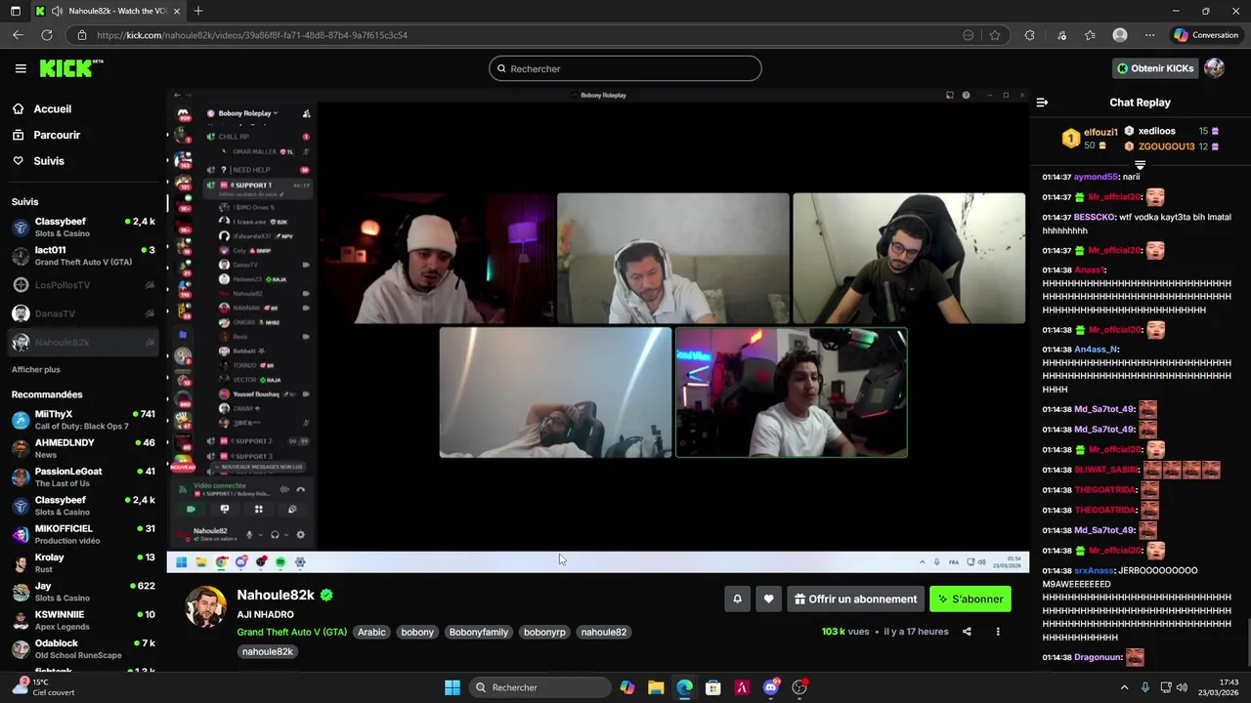Image resolution: width=1251 pixels, height=703 pixels.
Task: Open AHMEDLNDY recommended channel
Action: click(x=83, y=448)
